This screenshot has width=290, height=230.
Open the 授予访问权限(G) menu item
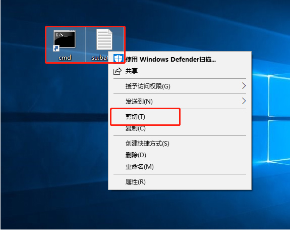tap(180, 86)
